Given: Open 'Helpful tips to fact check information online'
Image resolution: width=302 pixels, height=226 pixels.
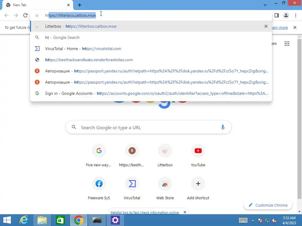Looking at the screenshot, I should coord(145,212).
